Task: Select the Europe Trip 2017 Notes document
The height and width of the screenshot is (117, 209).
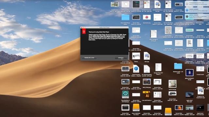Action: point(158,67)
